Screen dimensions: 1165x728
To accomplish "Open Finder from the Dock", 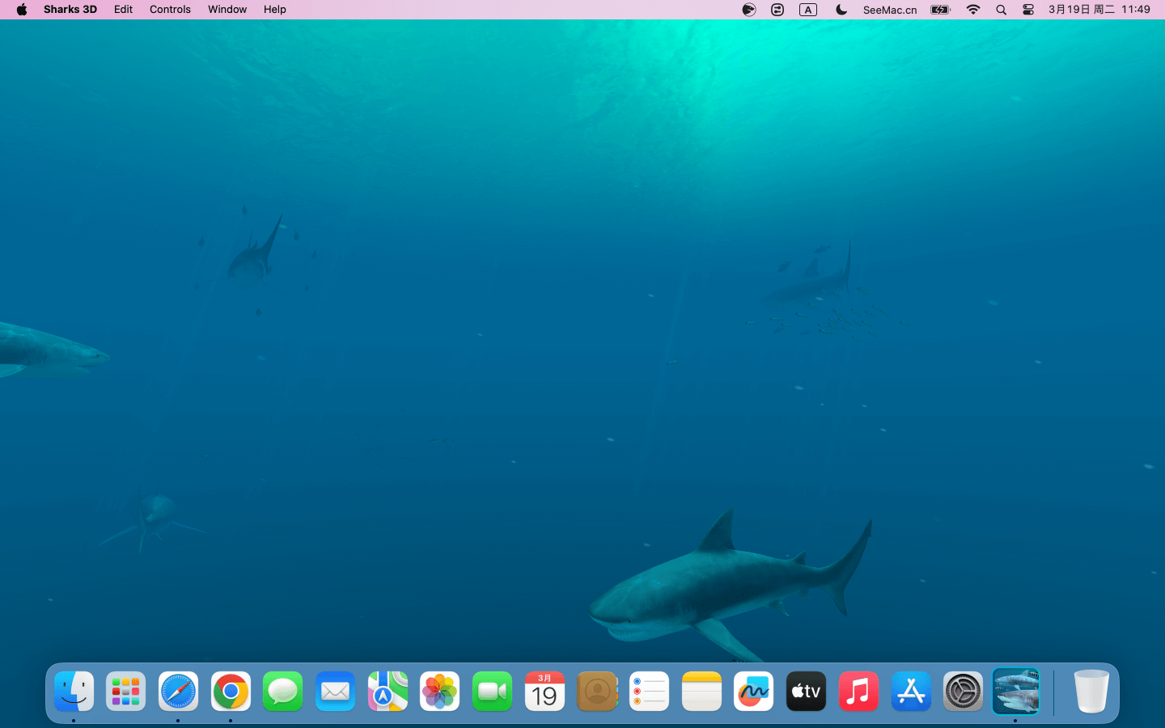I will (74, 692).
